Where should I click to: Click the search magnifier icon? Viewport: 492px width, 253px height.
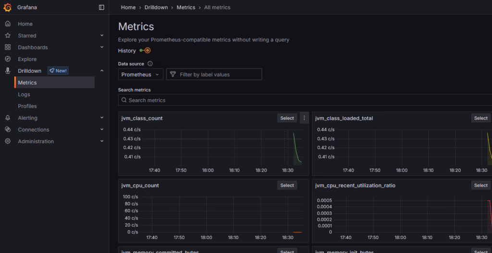point(124,100)
